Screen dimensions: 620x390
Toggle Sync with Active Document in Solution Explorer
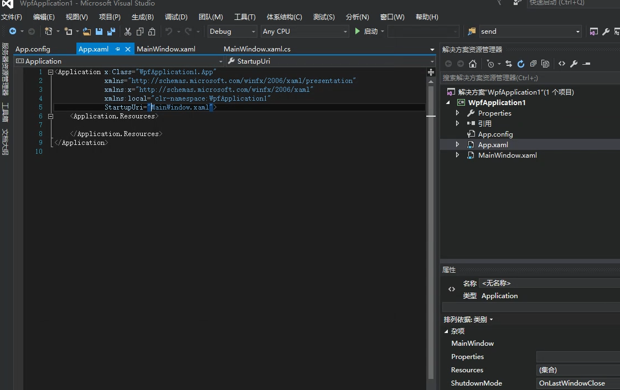(508, 64)
